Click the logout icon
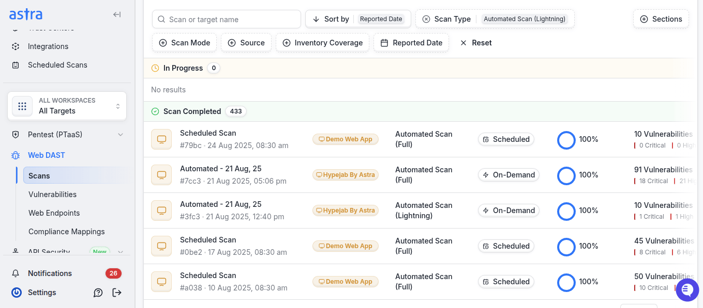This screenshot has height=308, width=703. (x=117, y=293)
